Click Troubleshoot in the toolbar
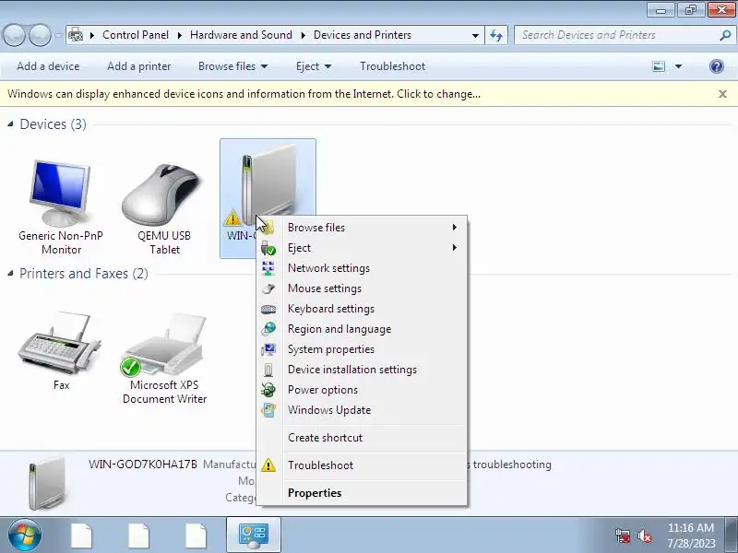 393,66
